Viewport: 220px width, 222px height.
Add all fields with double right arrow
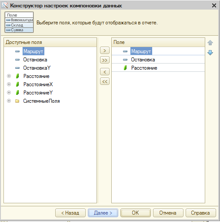pos(105,60)
